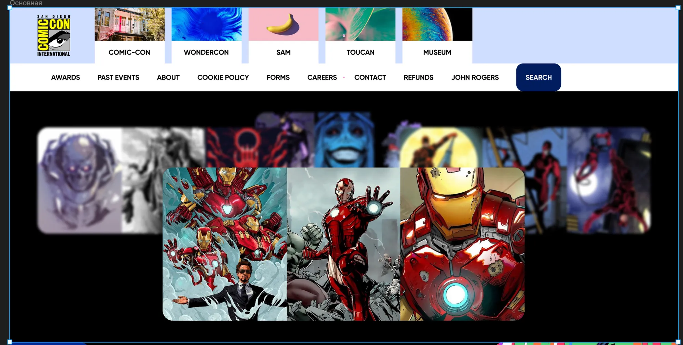The height and width of the screenshot is (345, 683).
Task: Select the planet image above MUSEUM
Action: (x=437, y=24)
